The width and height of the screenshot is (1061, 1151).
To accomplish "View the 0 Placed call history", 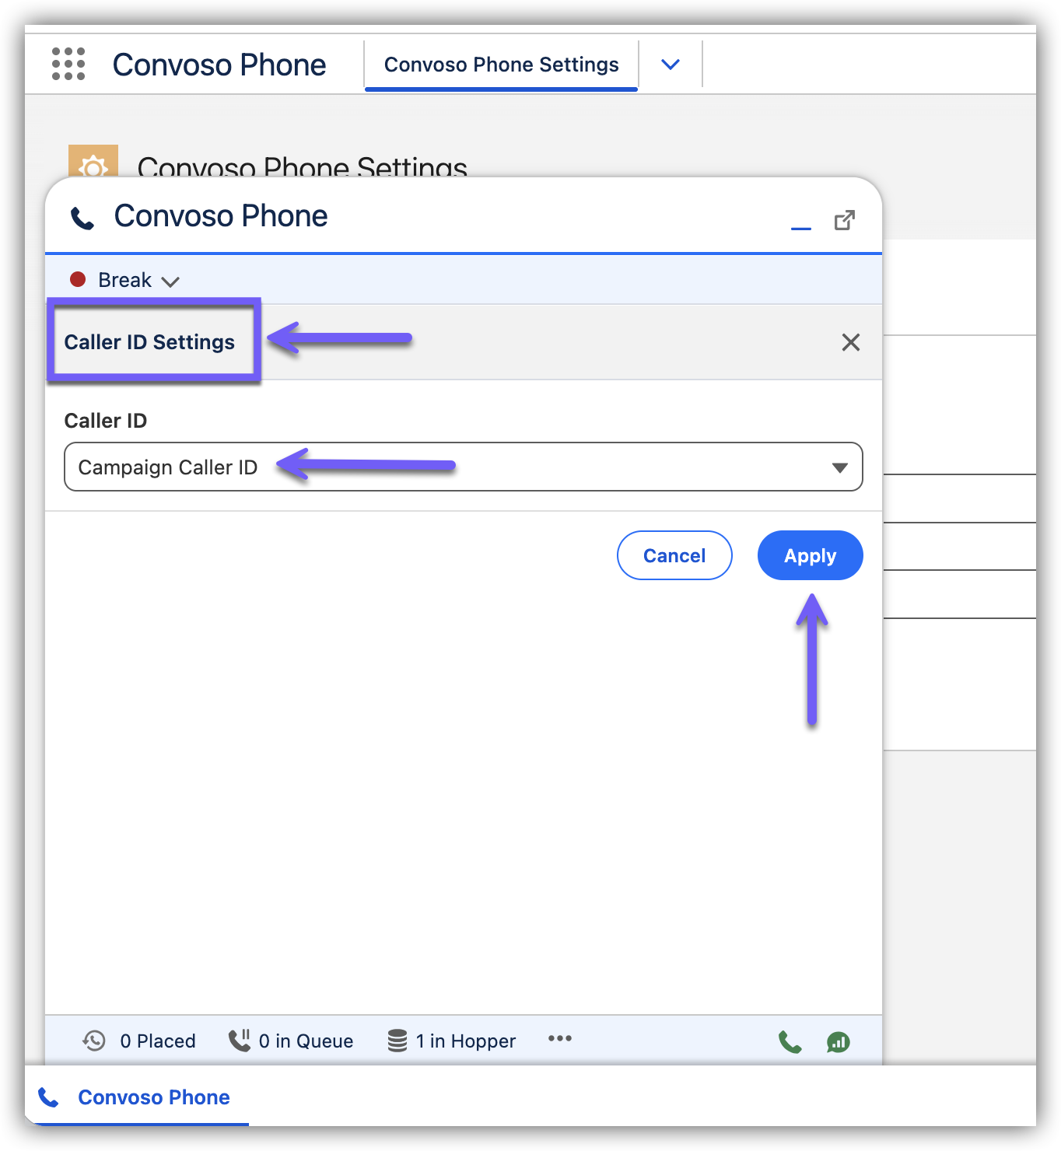I will [x=139, y=1041].
